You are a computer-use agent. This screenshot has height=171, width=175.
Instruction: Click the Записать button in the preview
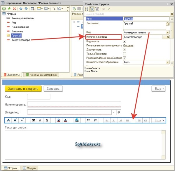(53, 89)
